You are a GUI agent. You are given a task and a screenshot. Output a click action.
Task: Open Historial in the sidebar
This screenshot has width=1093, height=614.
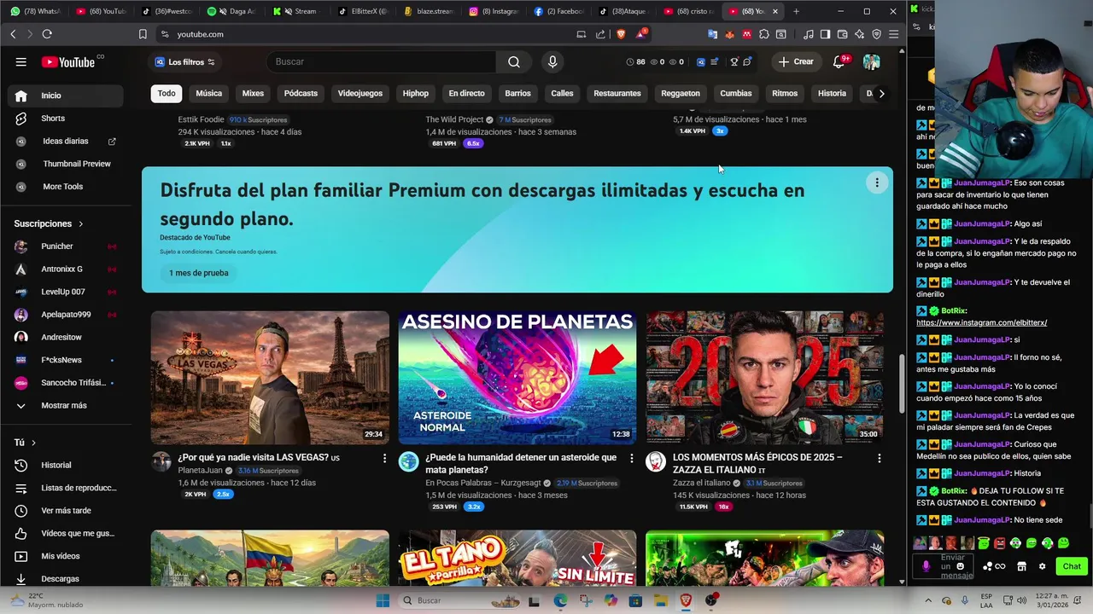click(65, 465)
